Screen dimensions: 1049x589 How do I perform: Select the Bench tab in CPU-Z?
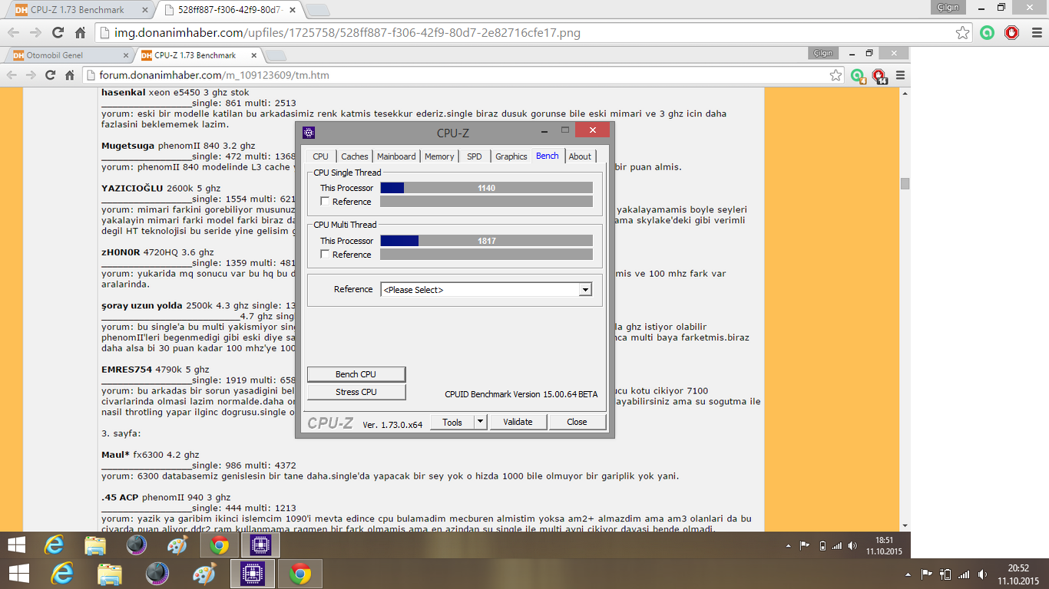(x=548, y=156)
